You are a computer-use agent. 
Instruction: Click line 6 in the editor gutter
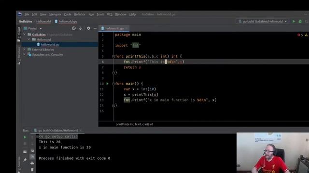point(102,62)
